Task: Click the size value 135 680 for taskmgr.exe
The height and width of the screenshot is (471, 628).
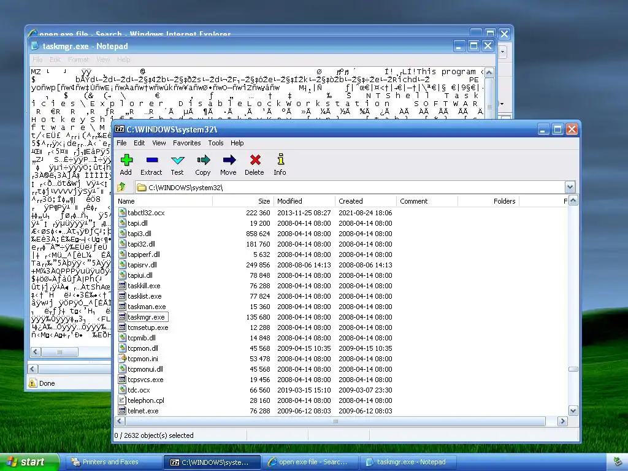Action: [258, 317]
